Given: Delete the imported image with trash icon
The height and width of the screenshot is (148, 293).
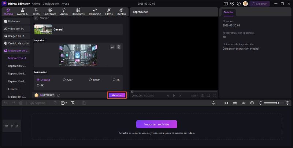Looking at the screenshot, I should click(x=119, y=47).
